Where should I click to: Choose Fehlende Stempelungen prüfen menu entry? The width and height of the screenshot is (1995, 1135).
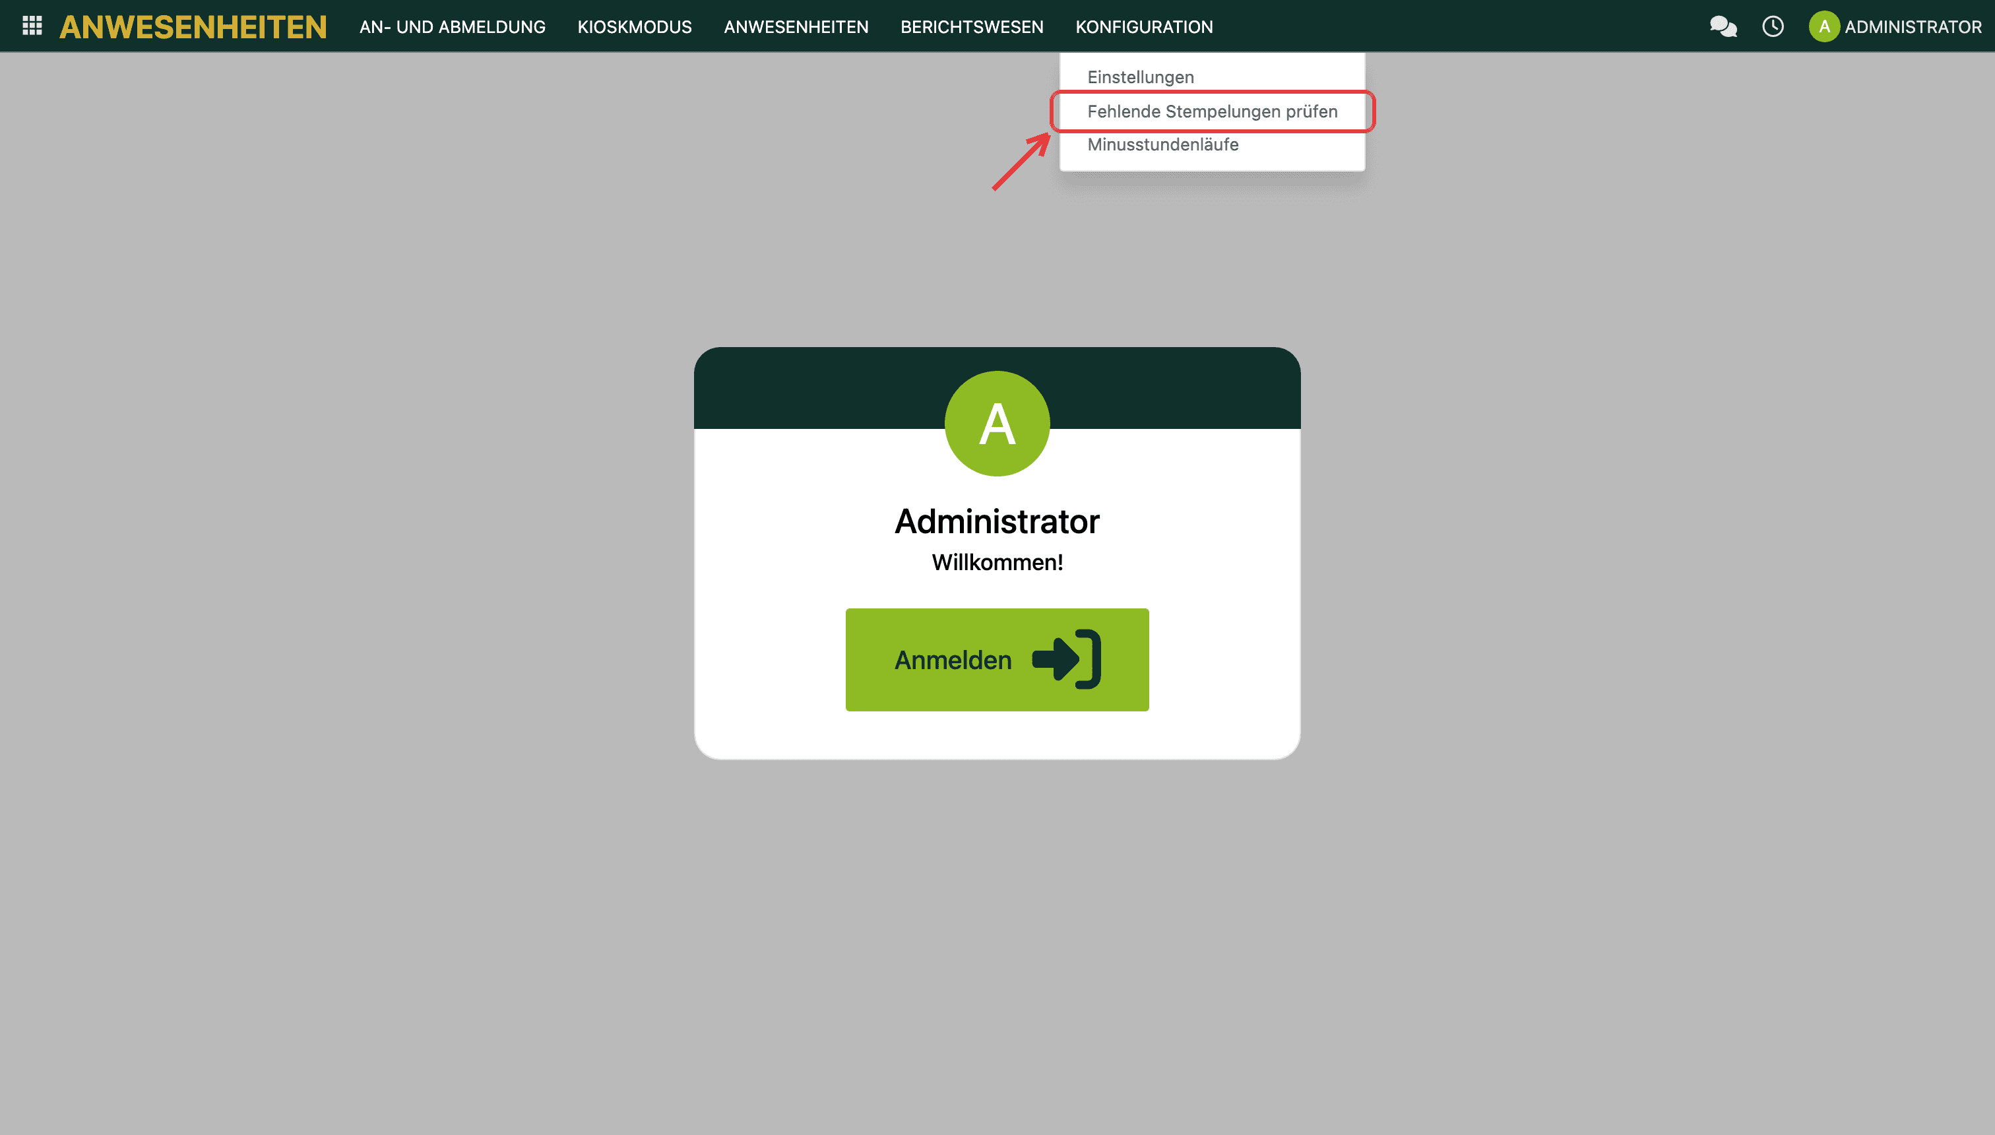1212,112
